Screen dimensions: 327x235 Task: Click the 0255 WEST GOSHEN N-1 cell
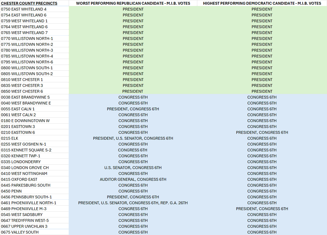[x=34, y=144]
